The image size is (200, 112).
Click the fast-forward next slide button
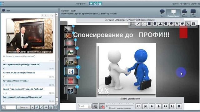tap(165, 106)
